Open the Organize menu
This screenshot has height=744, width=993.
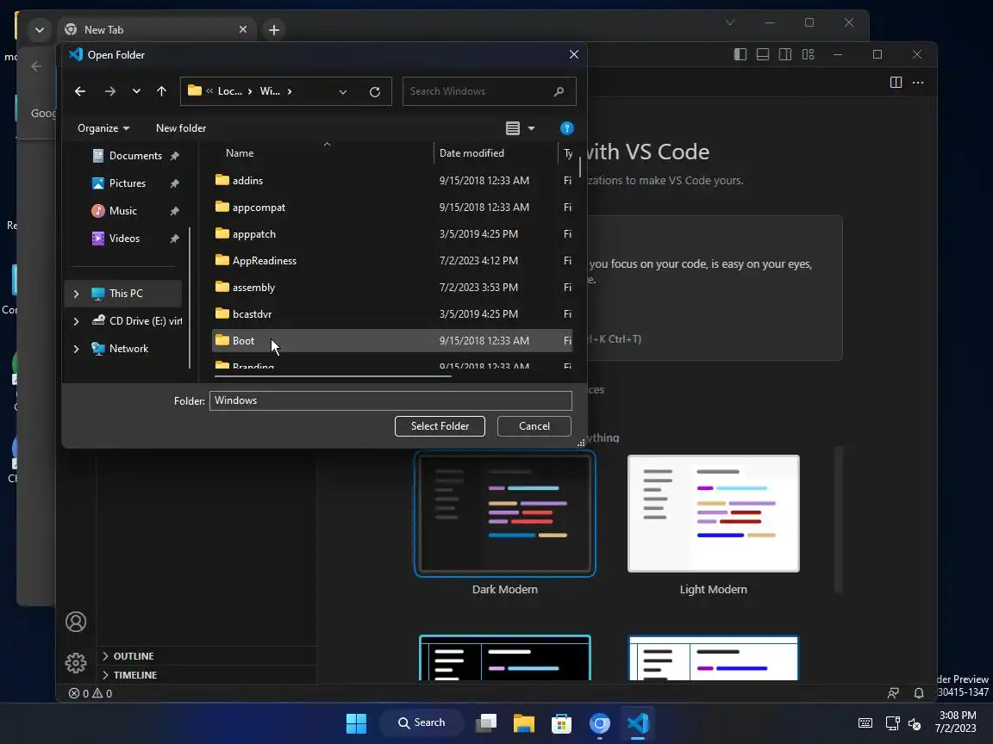pyautogui.click(x=103, y=128)
